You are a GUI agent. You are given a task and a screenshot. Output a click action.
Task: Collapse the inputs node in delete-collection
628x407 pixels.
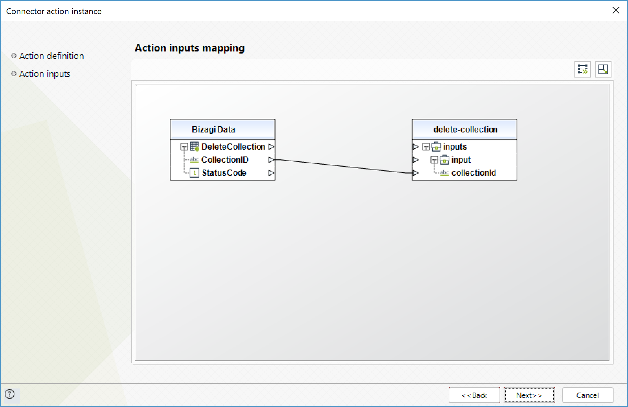pos(426,147)
